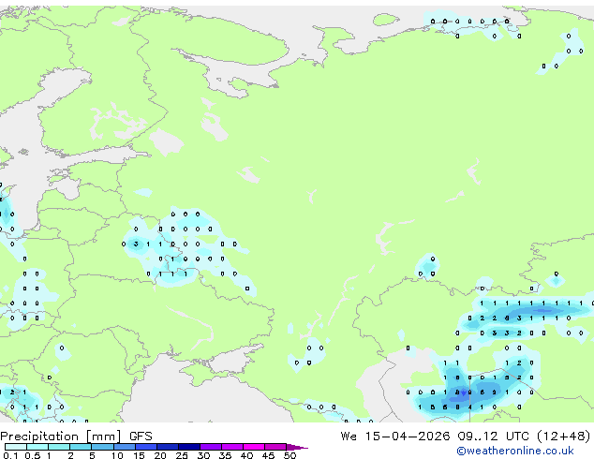The height and width of the screenshot is (459, 594).
Task: Click the '0.1' legend scale value
Action: coord(10,455)
